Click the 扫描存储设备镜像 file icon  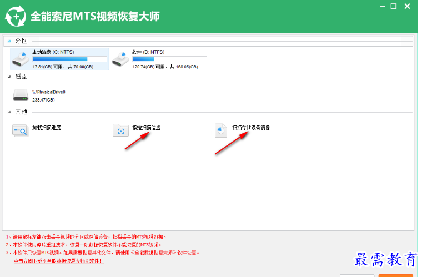click(x=221, y=130)
